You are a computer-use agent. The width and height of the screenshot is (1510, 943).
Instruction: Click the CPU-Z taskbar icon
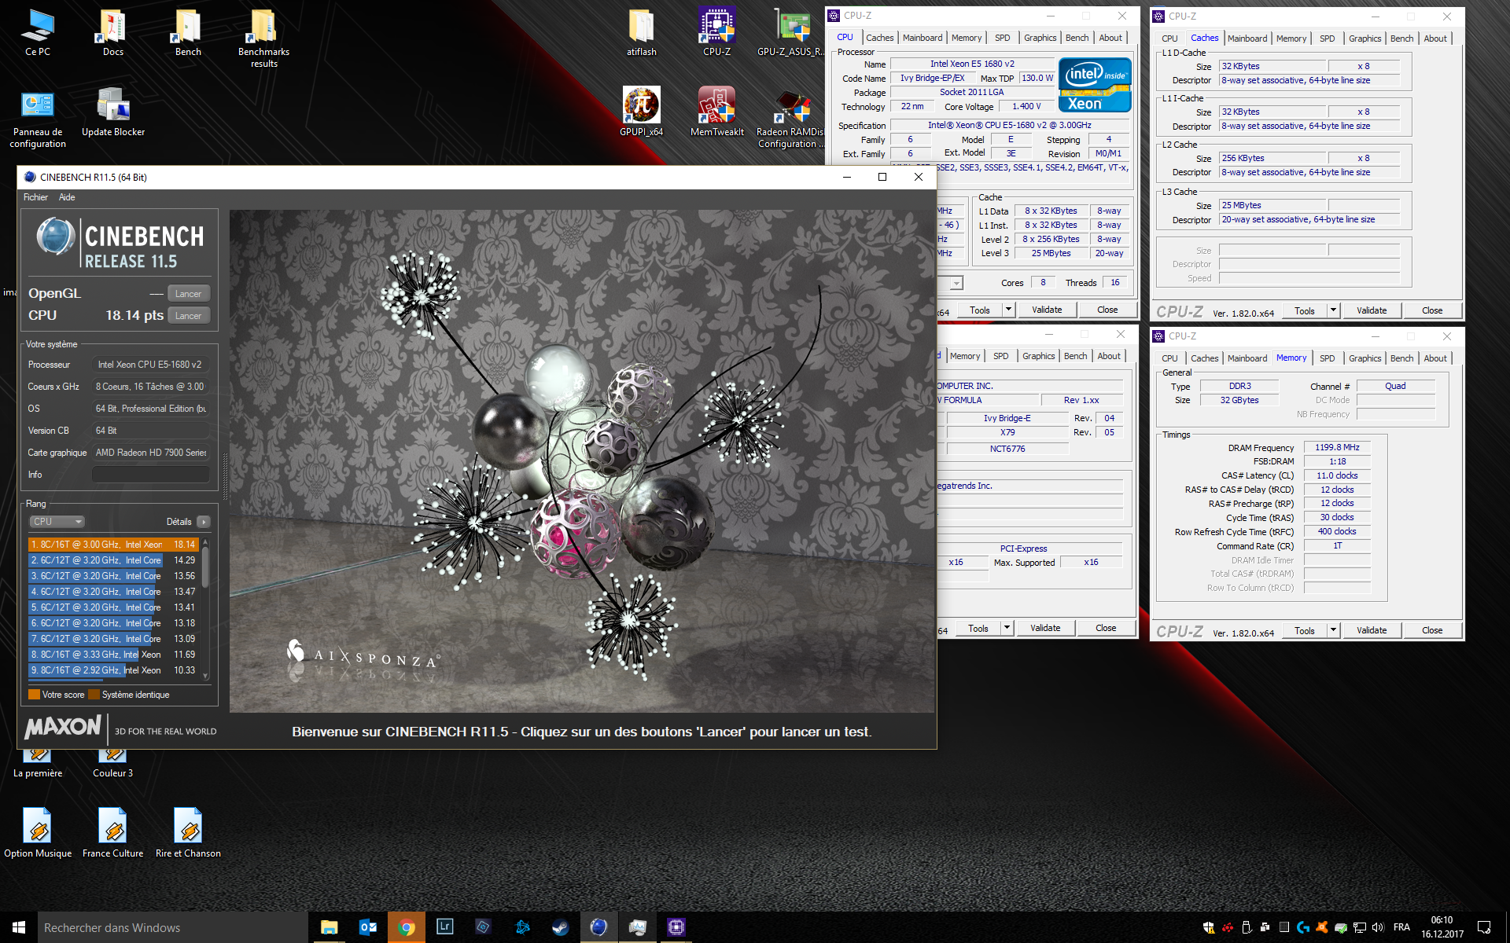[x=676, y=927]
